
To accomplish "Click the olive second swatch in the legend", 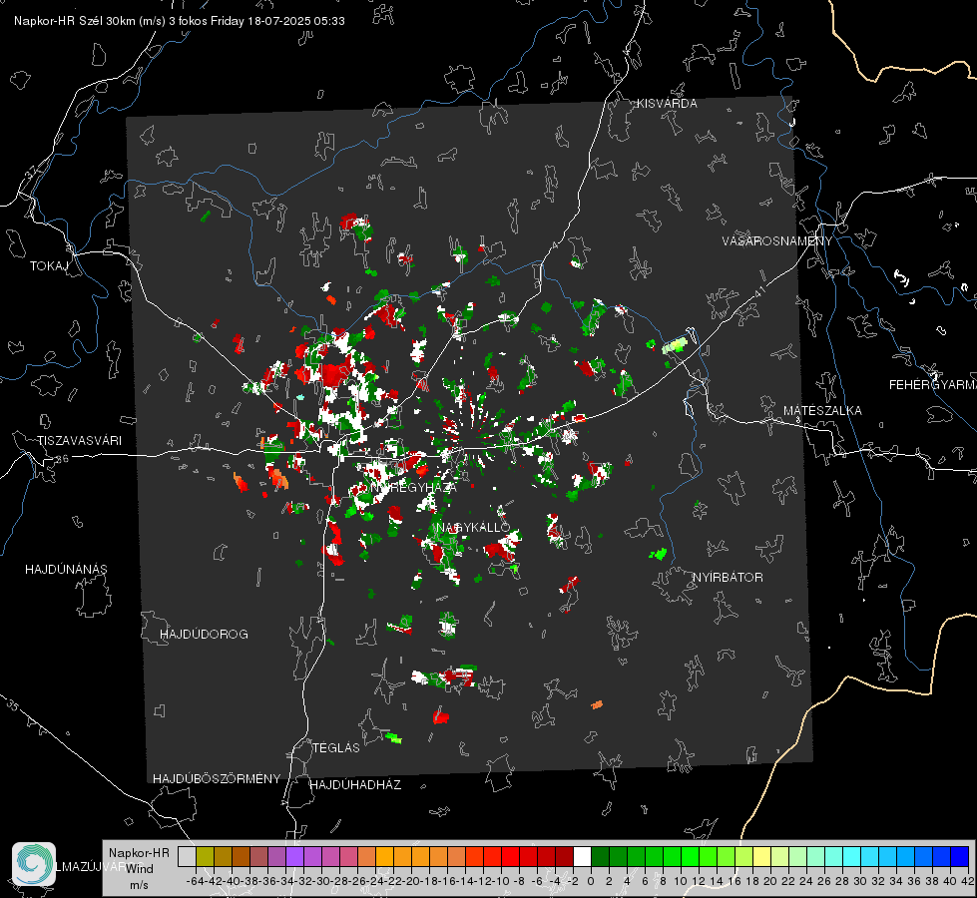I will tap(205, 856).
